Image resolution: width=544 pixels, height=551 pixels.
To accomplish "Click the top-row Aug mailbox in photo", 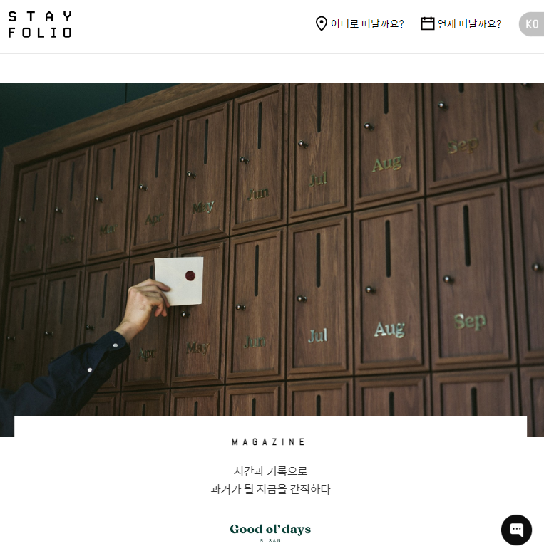I will [388, 144].
